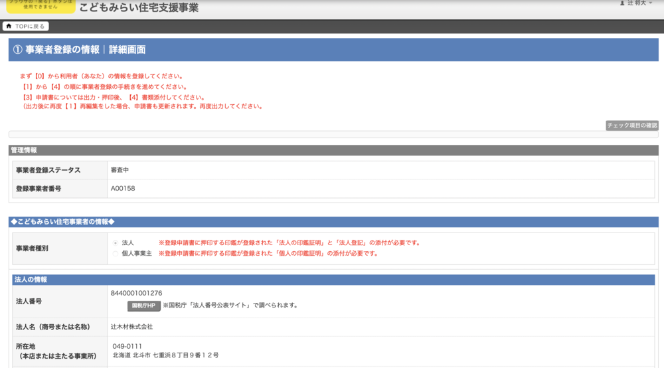Click the corporate number 8440001001276
The image size is (664, 368).
(x=136, y=293)
